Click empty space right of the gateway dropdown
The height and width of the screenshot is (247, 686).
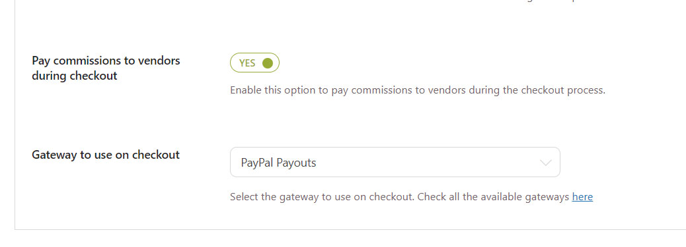click(x=621, y=162)
